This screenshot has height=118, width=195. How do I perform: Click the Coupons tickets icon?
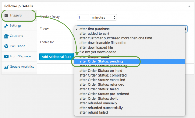click(6, 36)
